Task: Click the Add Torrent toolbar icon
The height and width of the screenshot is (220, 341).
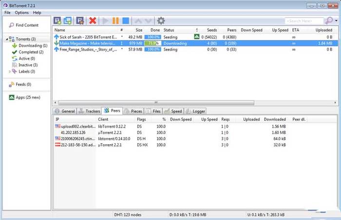Action: 57,21
